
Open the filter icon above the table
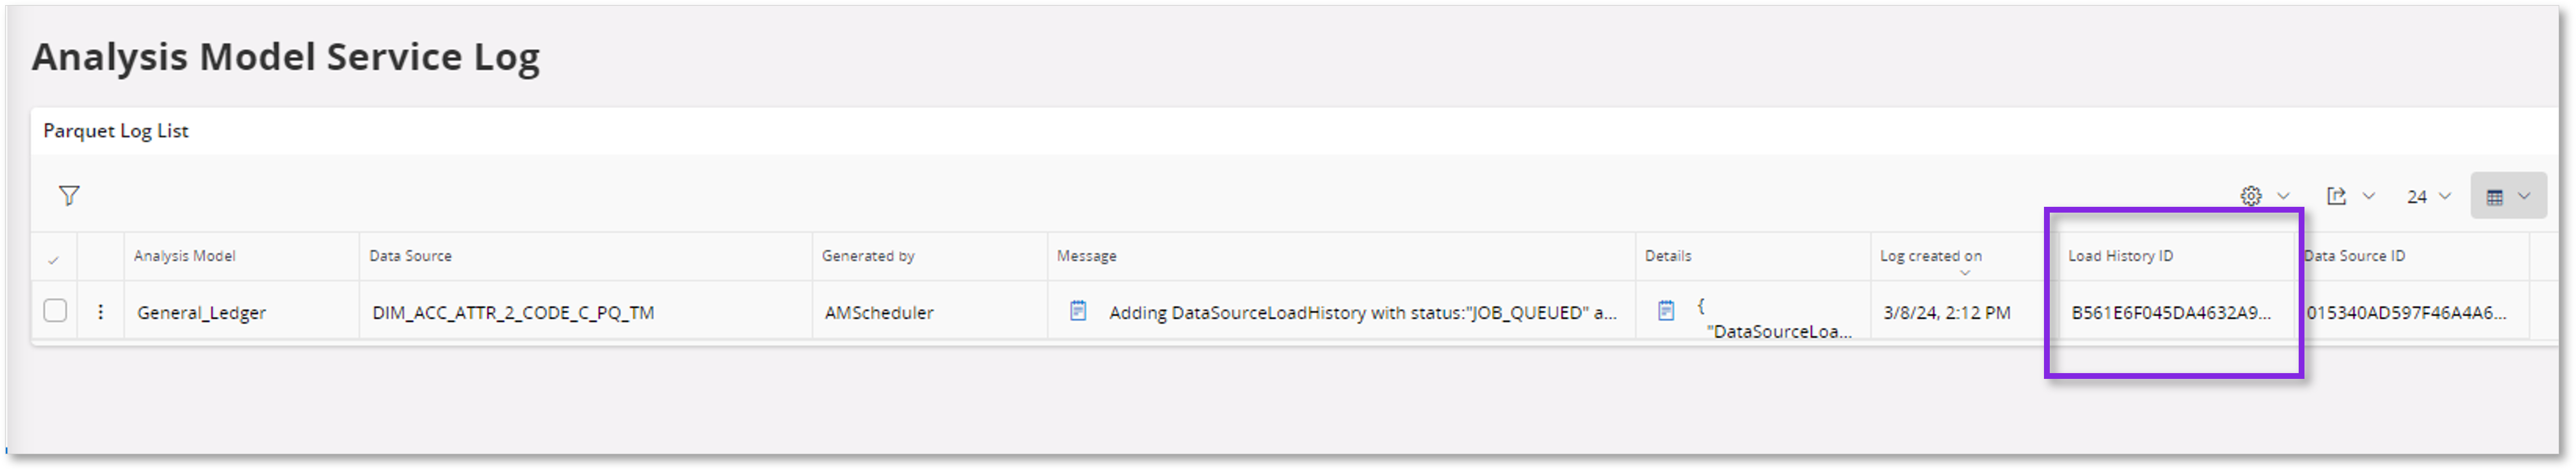[69, 196]
